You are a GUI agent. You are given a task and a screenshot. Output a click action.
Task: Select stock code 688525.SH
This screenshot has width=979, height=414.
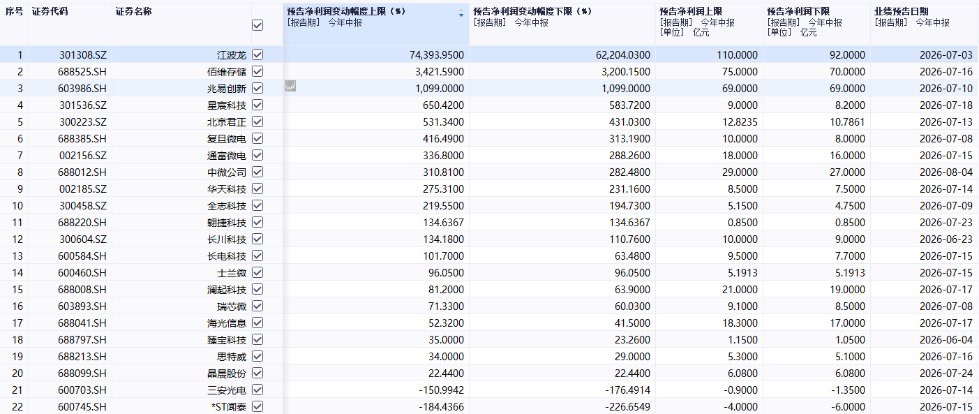82,71
